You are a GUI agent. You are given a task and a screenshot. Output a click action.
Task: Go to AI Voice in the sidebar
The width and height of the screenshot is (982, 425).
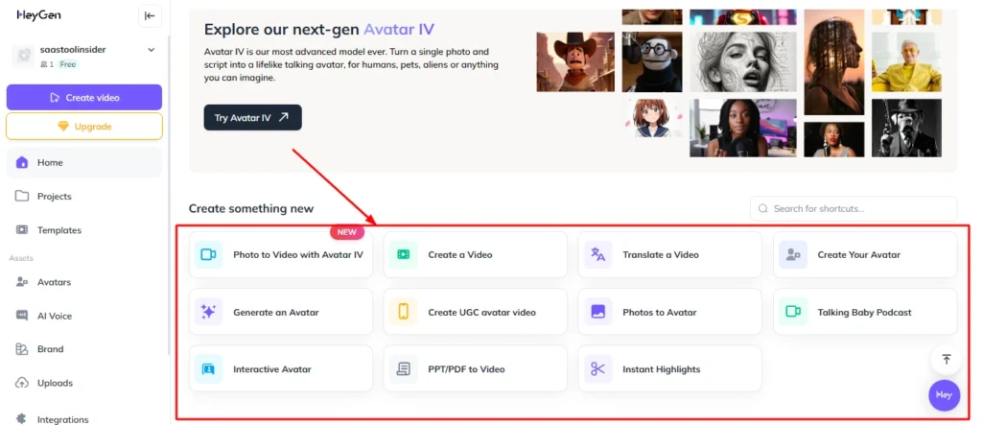coord(84,316)
